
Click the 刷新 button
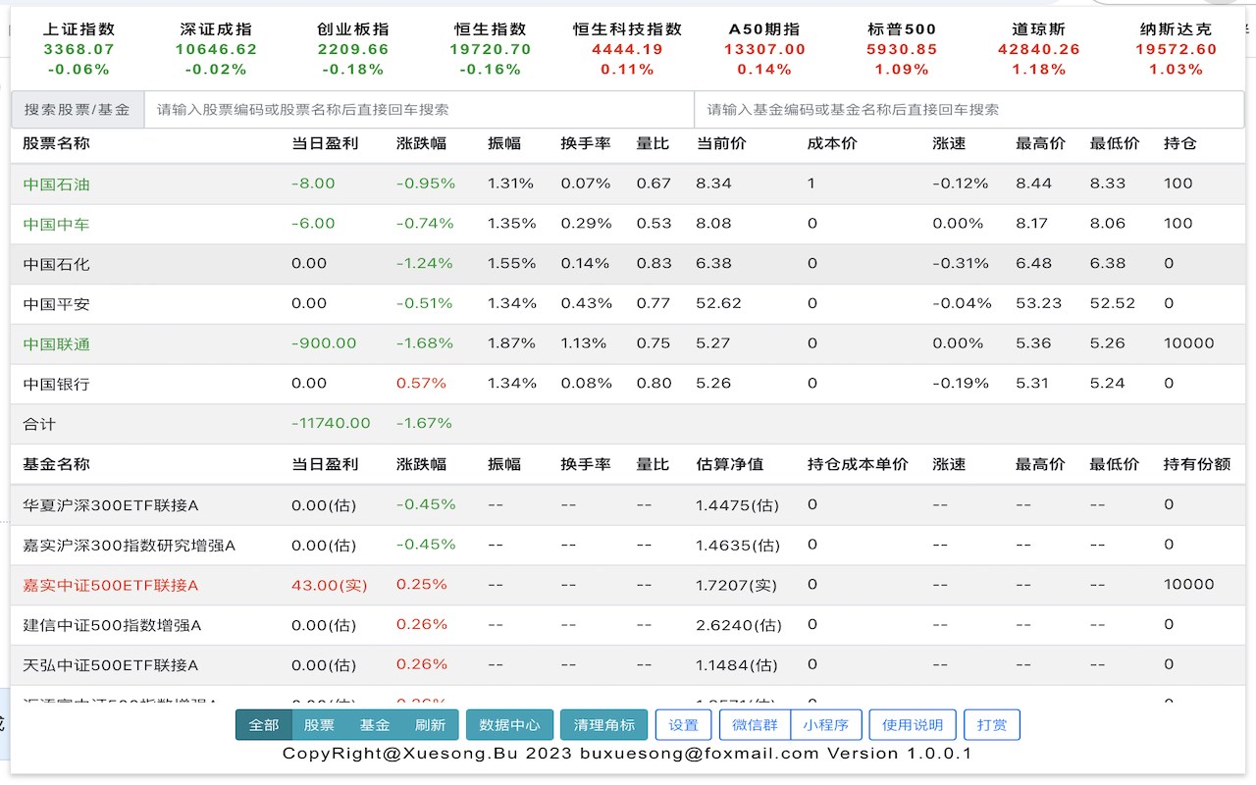[x=431, y=725]
